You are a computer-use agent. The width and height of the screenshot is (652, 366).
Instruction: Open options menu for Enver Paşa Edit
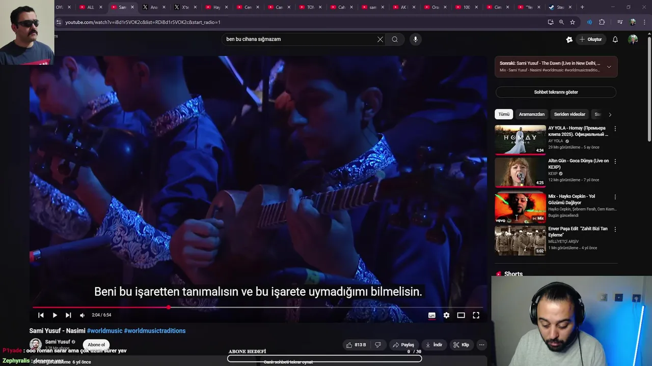tap(615, 229)
